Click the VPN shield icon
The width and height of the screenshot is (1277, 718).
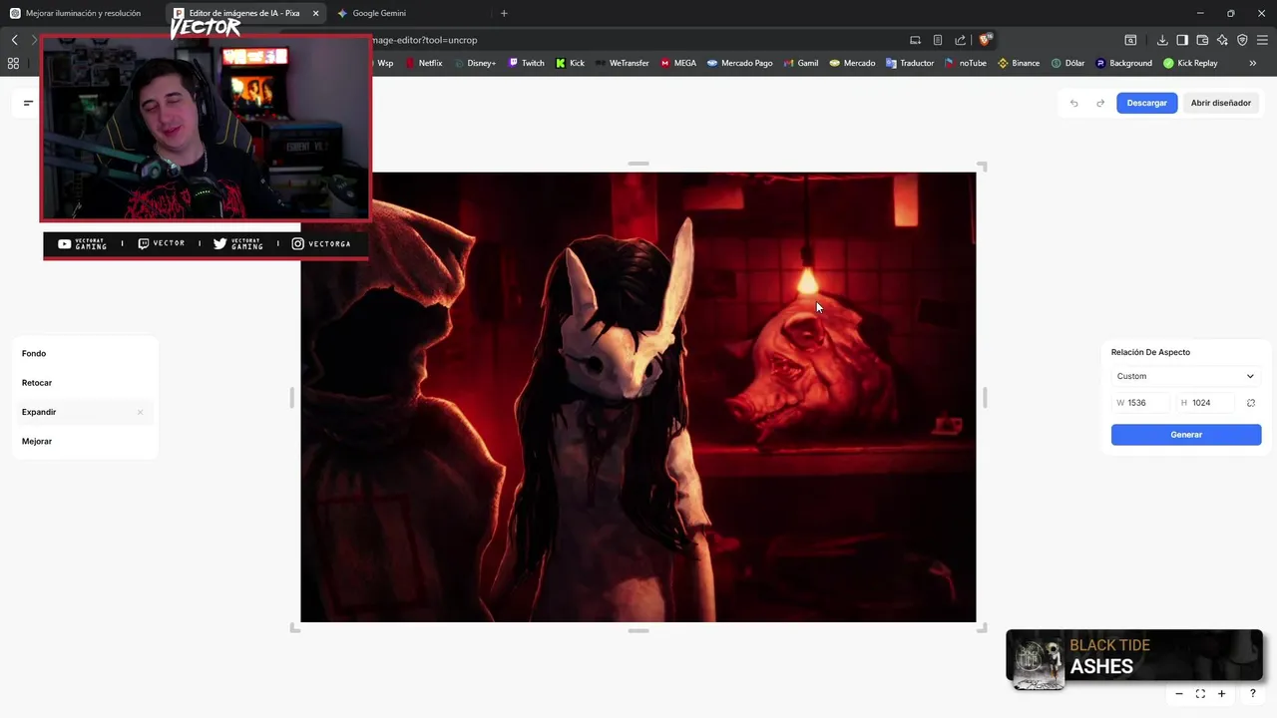coord(1242,40)
